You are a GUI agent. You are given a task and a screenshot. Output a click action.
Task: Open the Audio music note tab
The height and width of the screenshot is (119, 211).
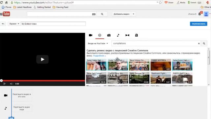[118, 35]
